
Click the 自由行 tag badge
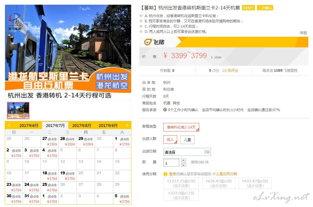tap(248, 8)
